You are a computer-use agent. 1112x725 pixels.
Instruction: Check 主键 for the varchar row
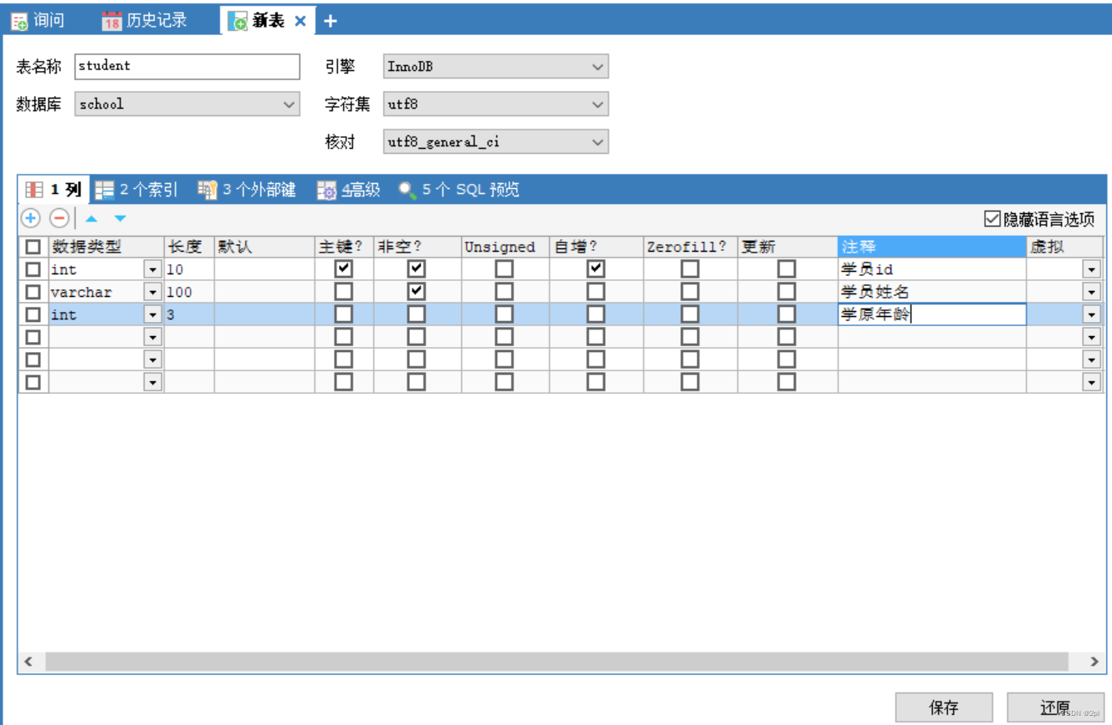343,291
